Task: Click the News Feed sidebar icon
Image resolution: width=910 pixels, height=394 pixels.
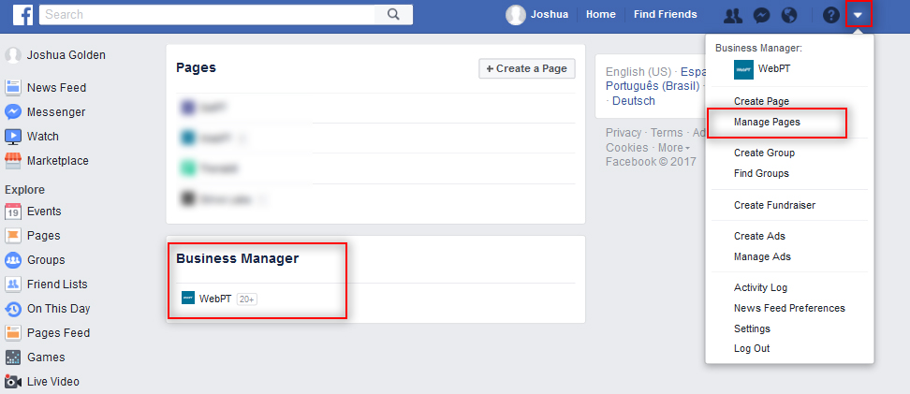Action: (x=13, y=88)
